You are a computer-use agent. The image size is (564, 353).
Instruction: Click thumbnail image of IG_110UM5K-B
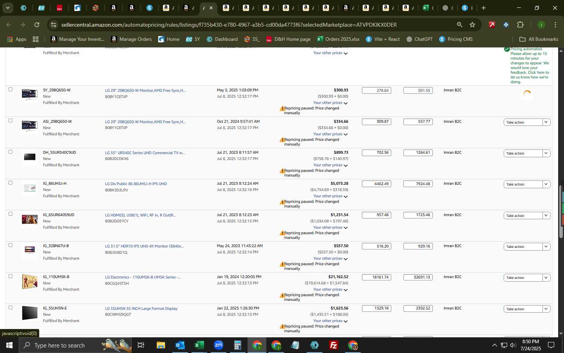[30, 282]
